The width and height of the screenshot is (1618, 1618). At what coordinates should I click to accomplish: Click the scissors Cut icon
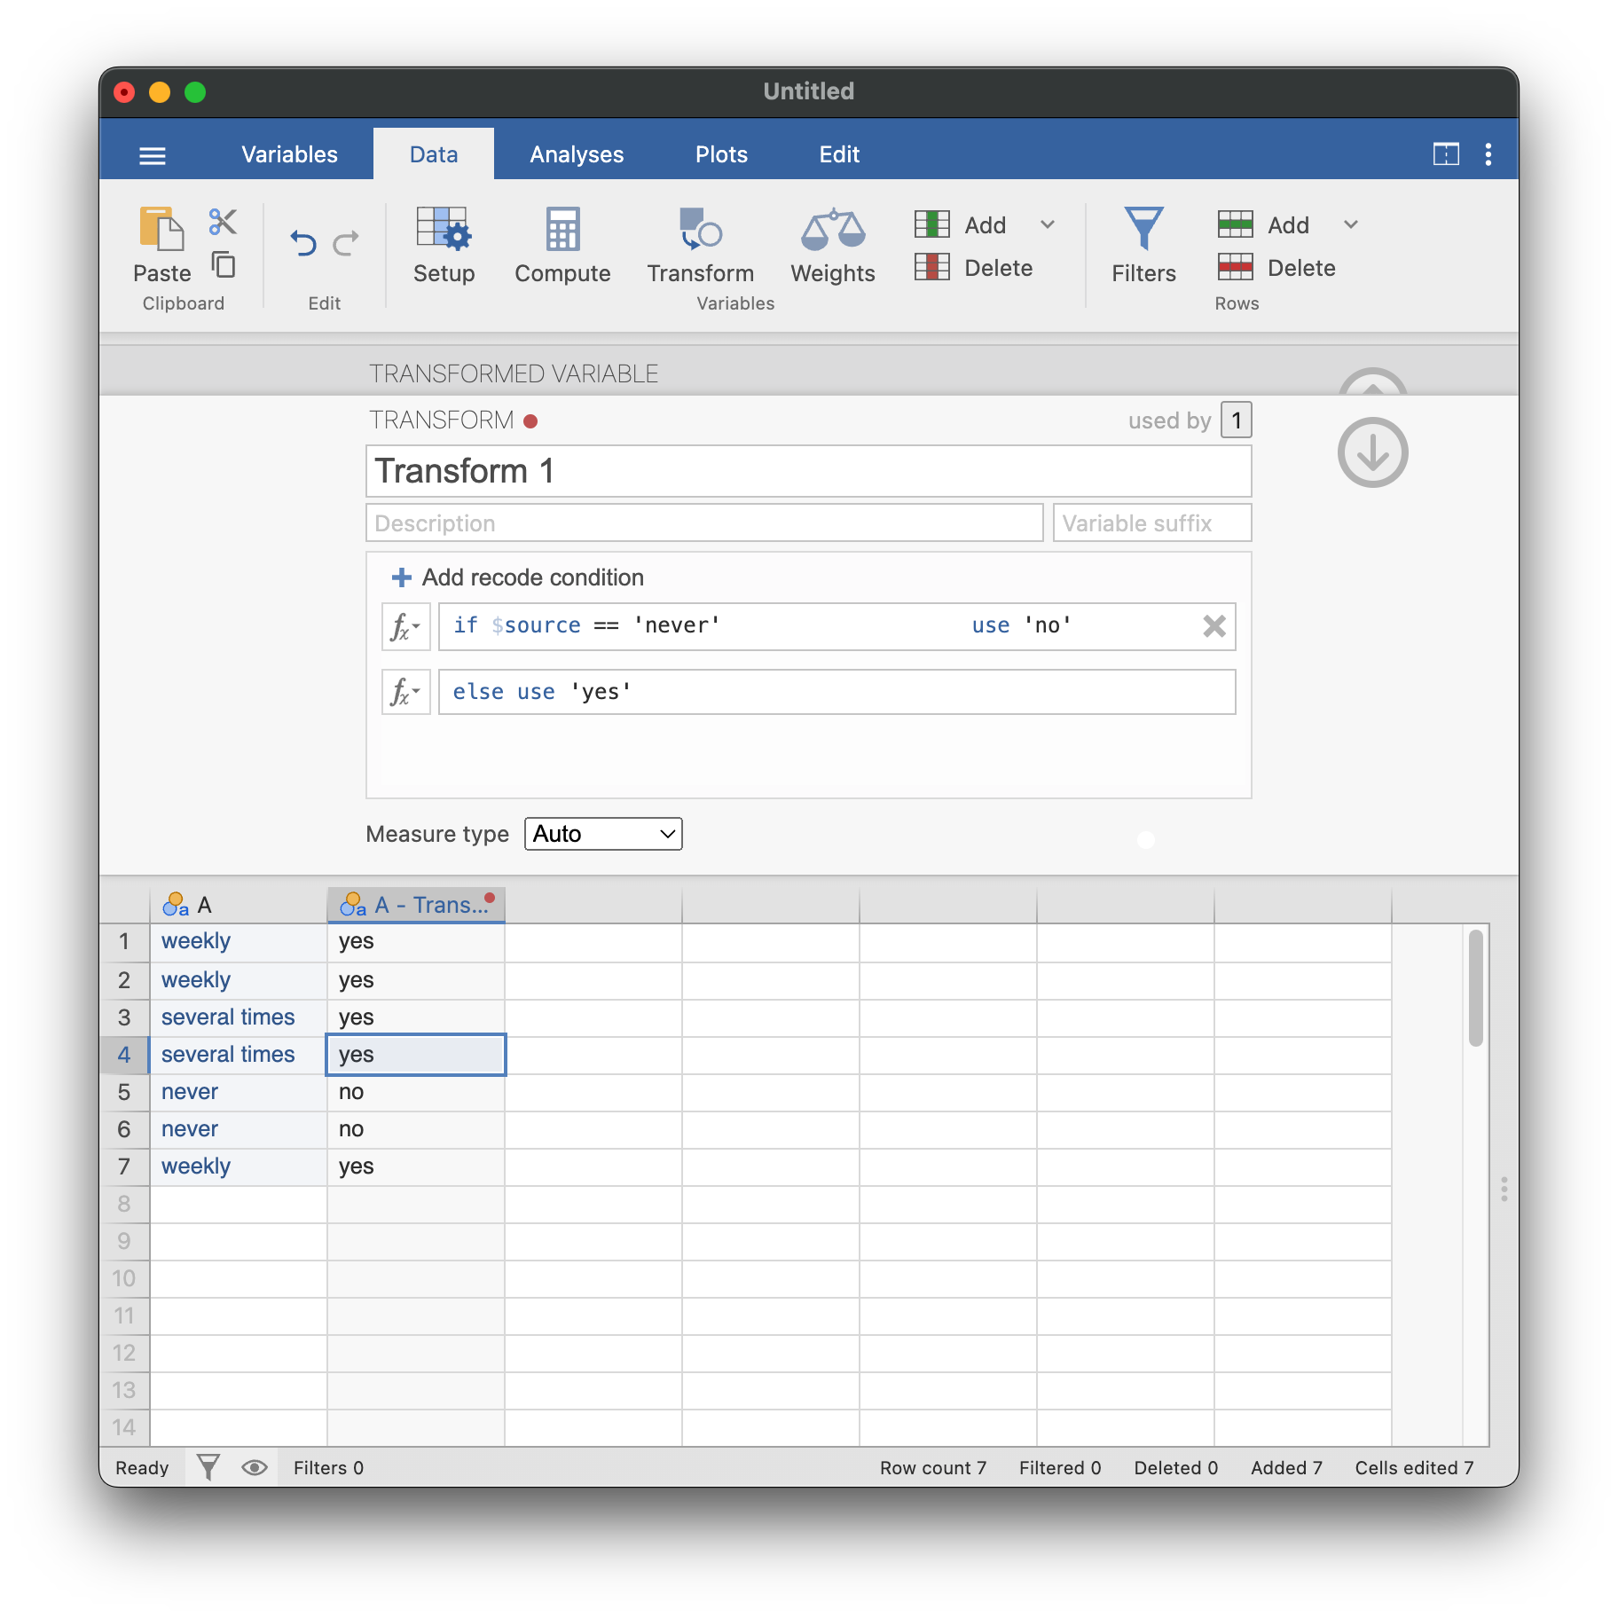coord(223,222)
